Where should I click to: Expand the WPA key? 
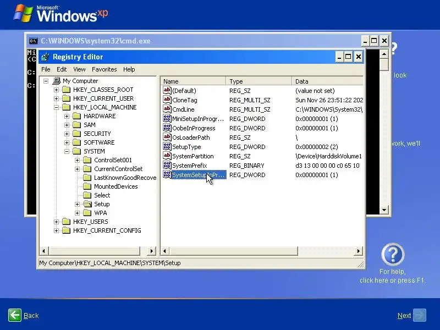(x=77, y=213)
